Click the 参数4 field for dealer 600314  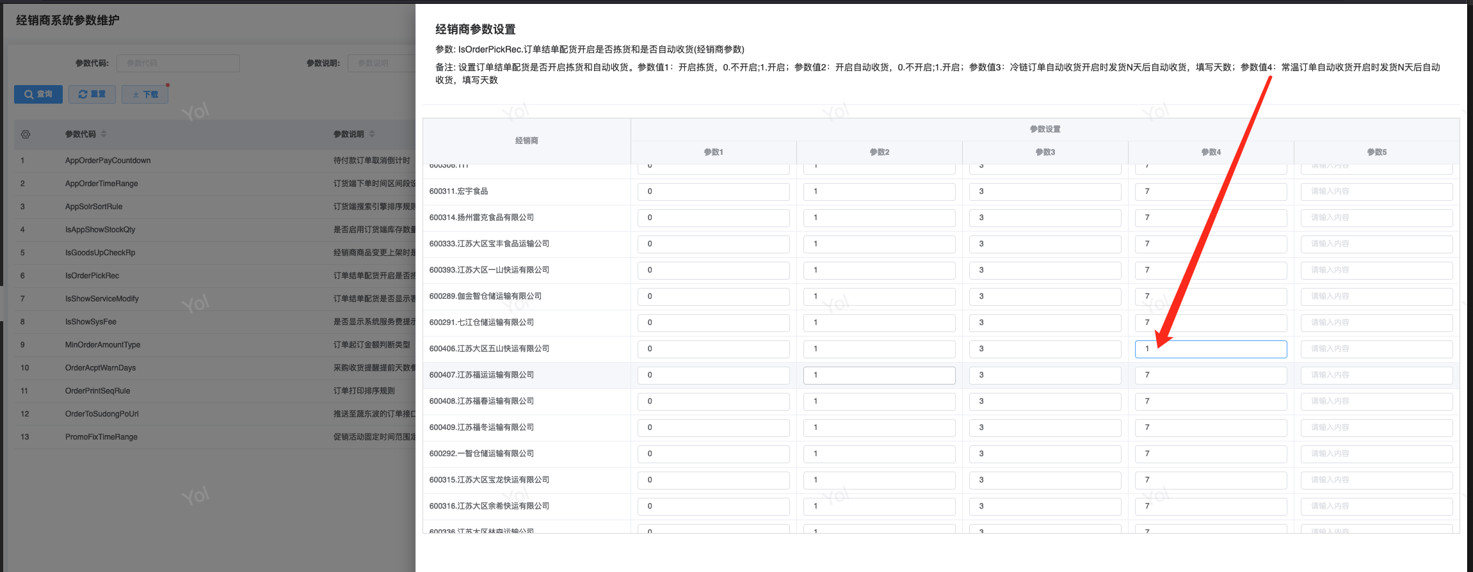1211,218
